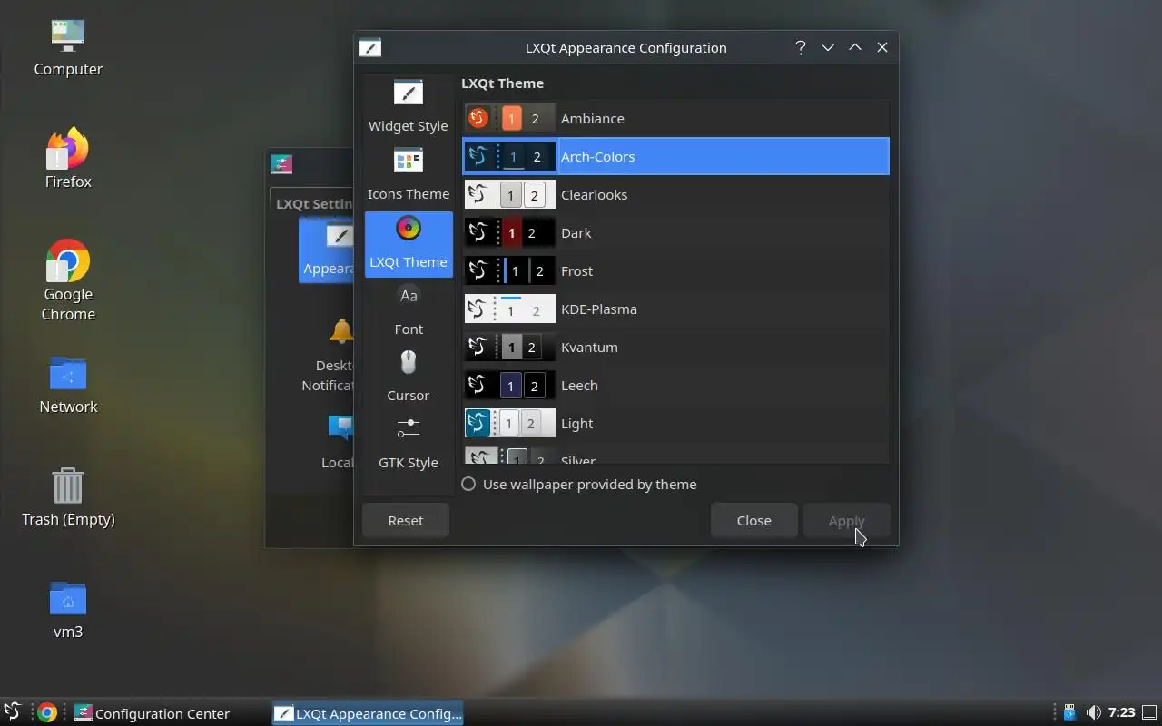Switch to Configuration Center taskbar button
Screen dimensions: 1162x726
click(x=168, y=712)
